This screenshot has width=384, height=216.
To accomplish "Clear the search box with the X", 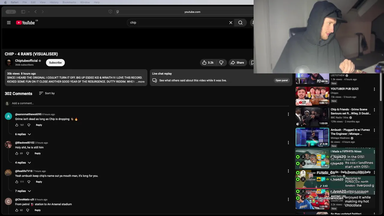I will [x=231, y=22].
